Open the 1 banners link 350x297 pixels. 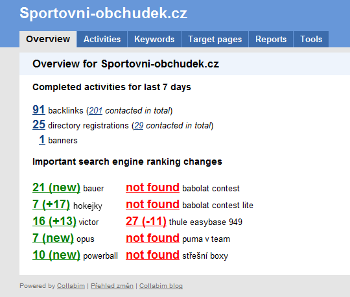click(x=42, y=139)
